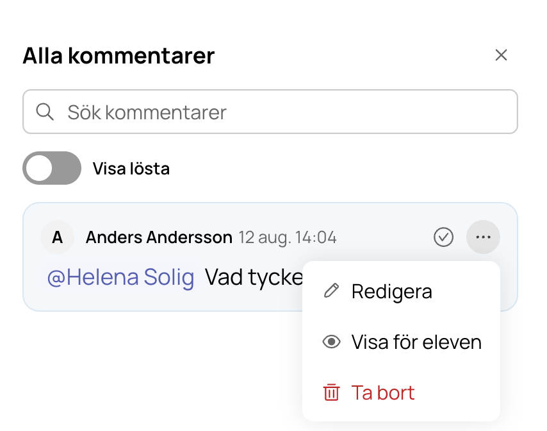This screenshot has height=431, width=547.
Task: Click the eye visibility icon
Action: [331, 342]
